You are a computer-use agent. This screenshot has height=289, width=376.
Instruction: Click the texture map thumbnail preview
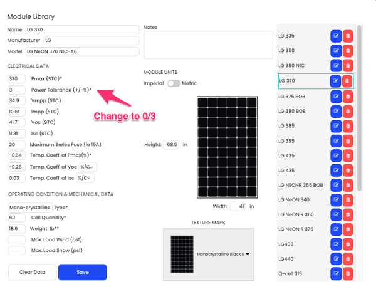click(x=182, y=255)
